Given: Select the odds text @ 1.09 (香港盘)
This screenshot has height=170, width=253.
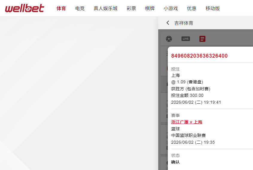Looking at the screenshot, I should pos(187,82).
